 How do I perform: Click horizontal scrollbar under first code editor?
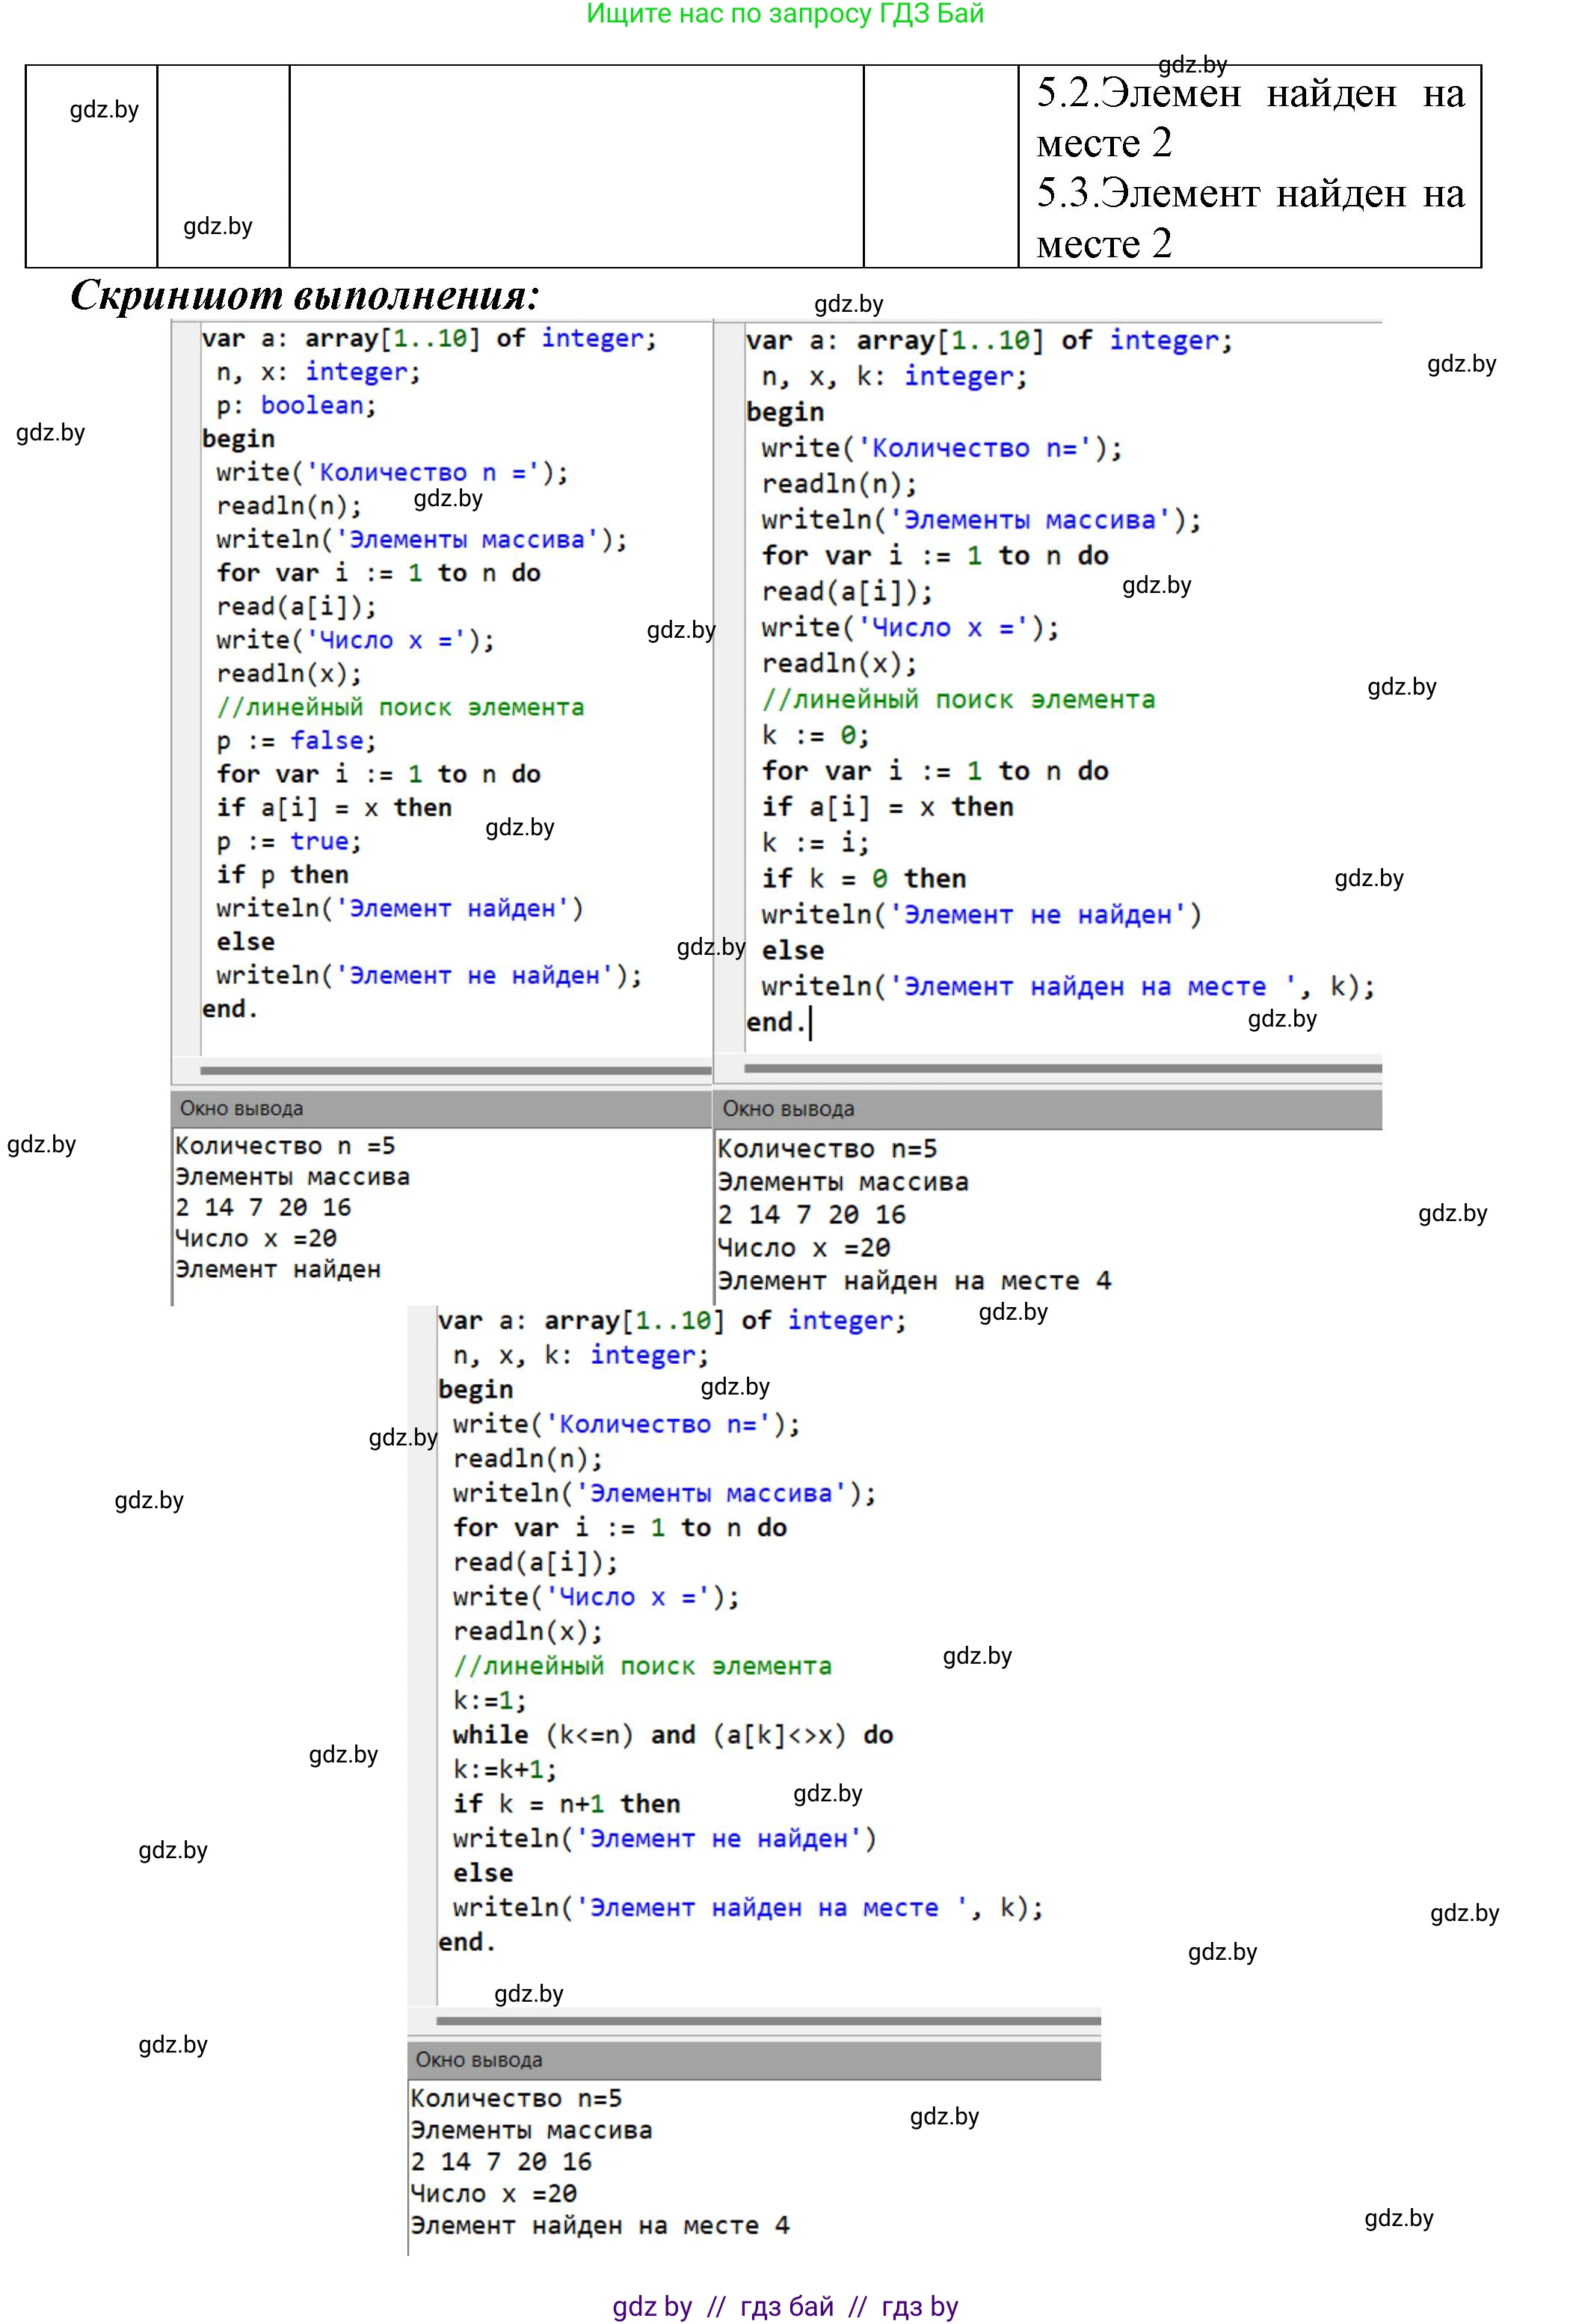(455, 1070)
